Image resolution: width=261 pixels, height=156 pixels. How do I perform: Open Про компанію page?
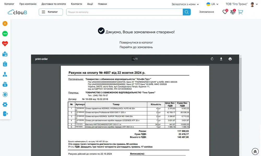coord(28,4)
